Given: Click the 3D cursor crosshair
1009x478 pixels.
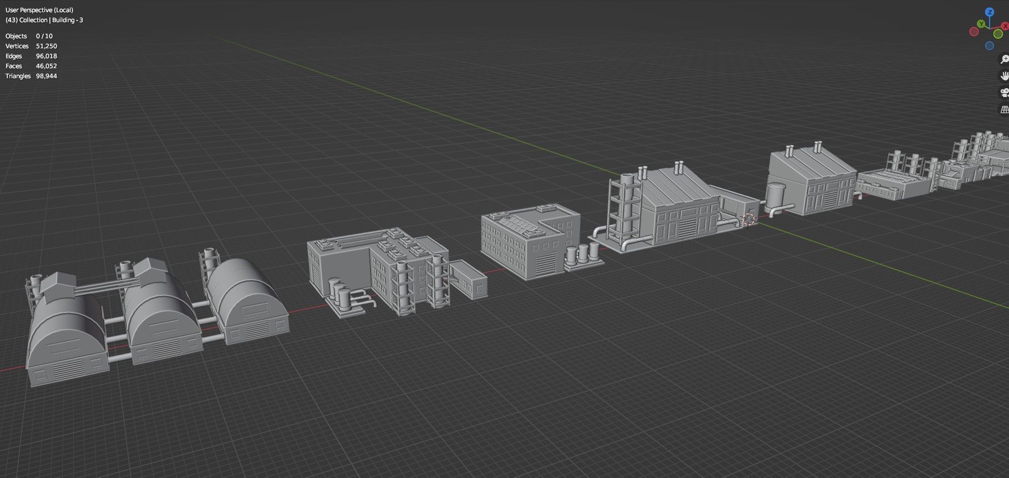Looking at the screenshot, I should 749,220.
